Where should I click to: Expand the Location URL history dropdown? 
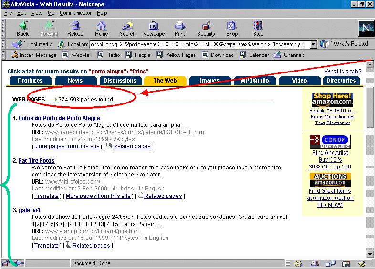tap(313, 44)
